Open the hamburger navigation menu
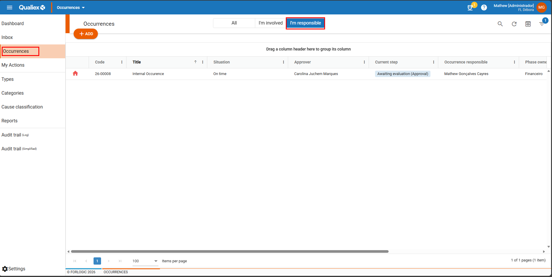Image resolution: width=552 pixels, height=277 pixels. 10,8
